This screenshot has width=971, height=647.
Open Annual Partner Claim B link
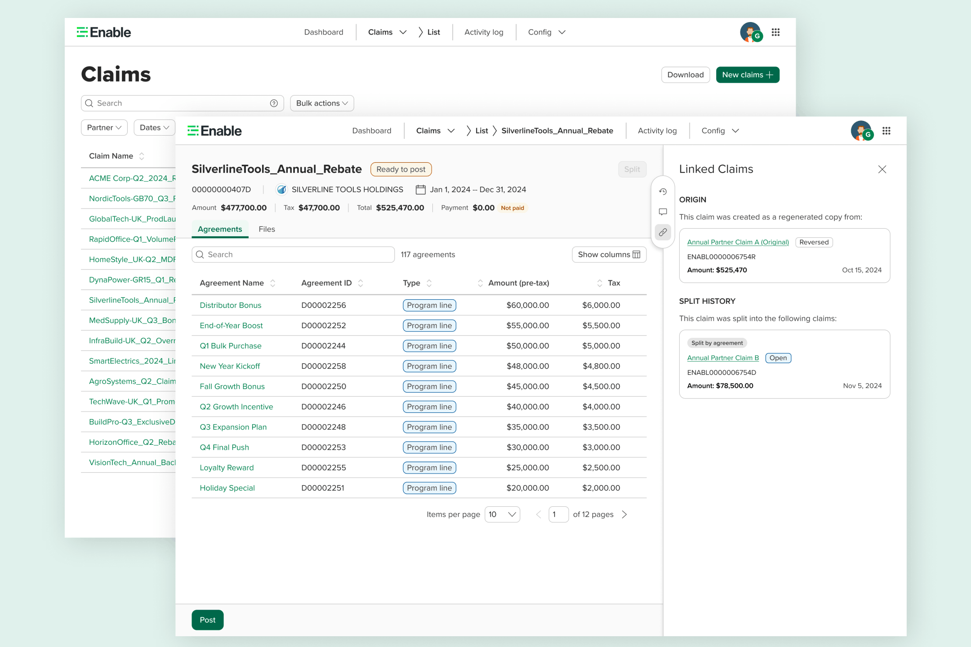point(722,358)
